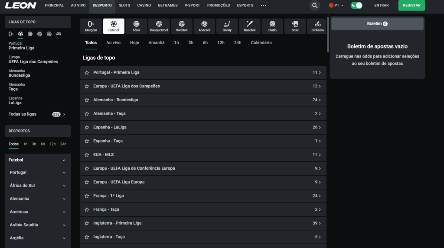Switch to the Calendário tab
Image resolution: width=444 pixels, height=248 pixels.
[261, 43]
